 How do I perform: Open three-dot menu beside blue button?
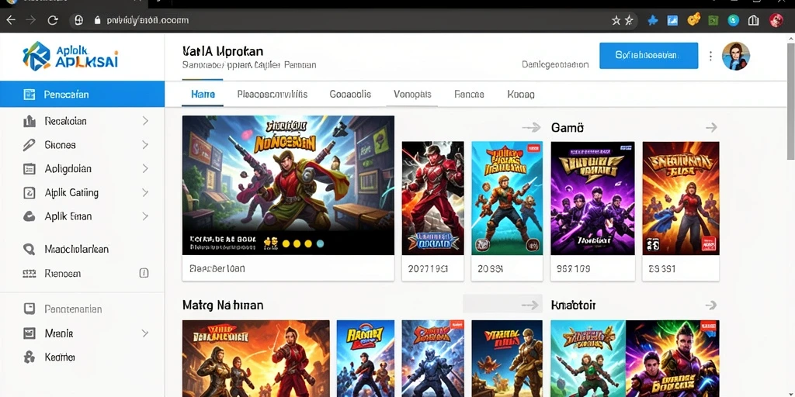(711, 56)
